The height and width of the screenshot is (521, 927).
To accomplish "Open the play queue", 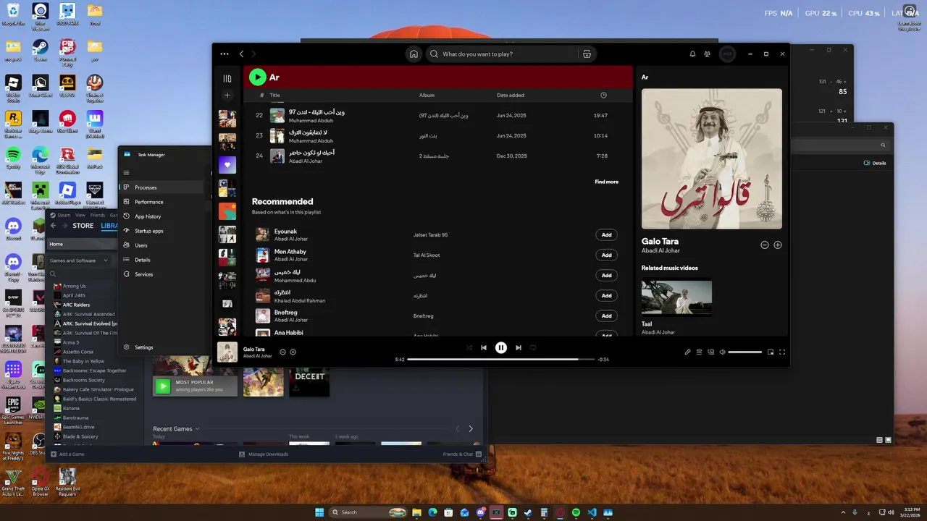I will coord(699,352).
